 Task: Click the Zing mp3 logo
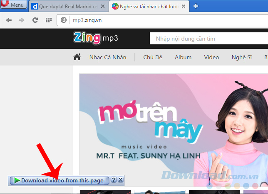coord(96,38)
